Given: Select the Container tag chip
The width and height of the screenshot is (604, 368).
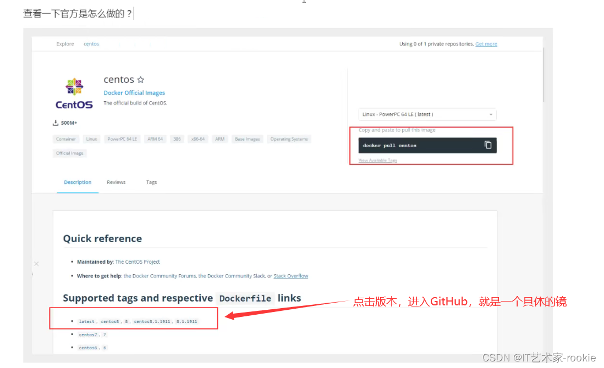Looking at the screenshot, I should [x=66, y=139].
